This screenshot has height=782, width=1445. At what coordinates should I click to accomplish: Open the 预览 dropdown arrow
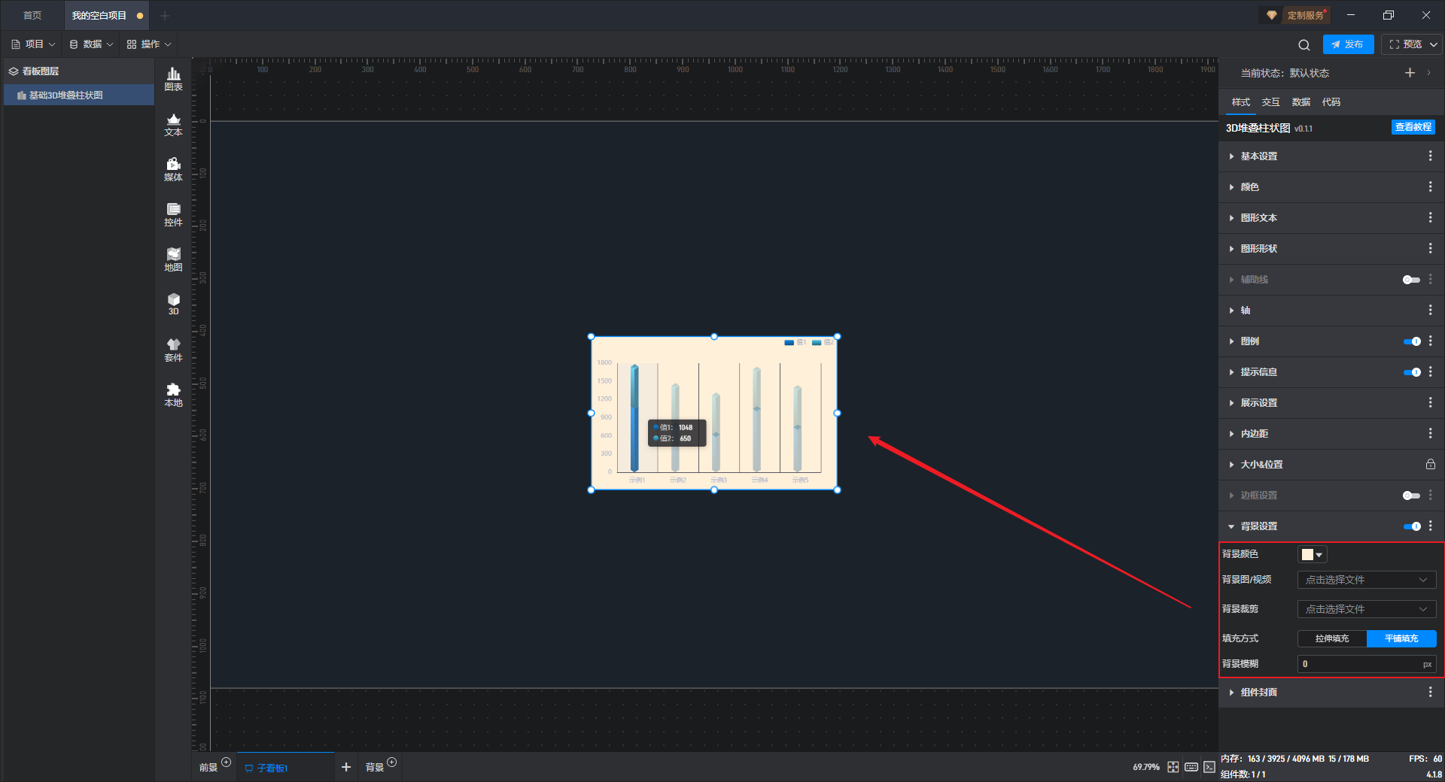(x=1433, y=44)
